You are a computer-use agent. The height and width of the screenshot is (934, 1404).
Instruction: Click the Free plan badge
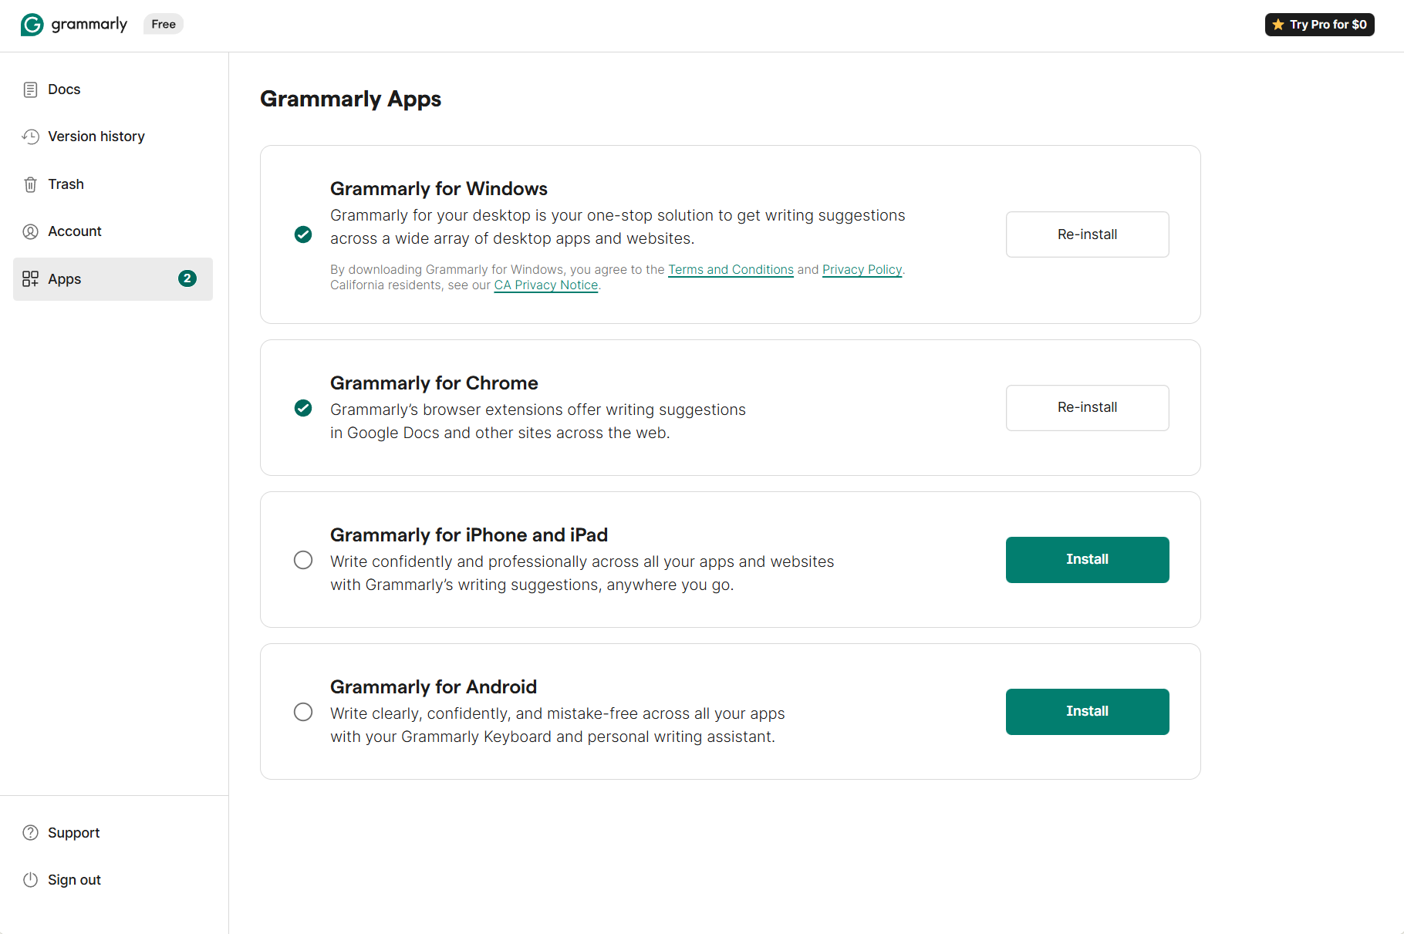click(164, 25)
